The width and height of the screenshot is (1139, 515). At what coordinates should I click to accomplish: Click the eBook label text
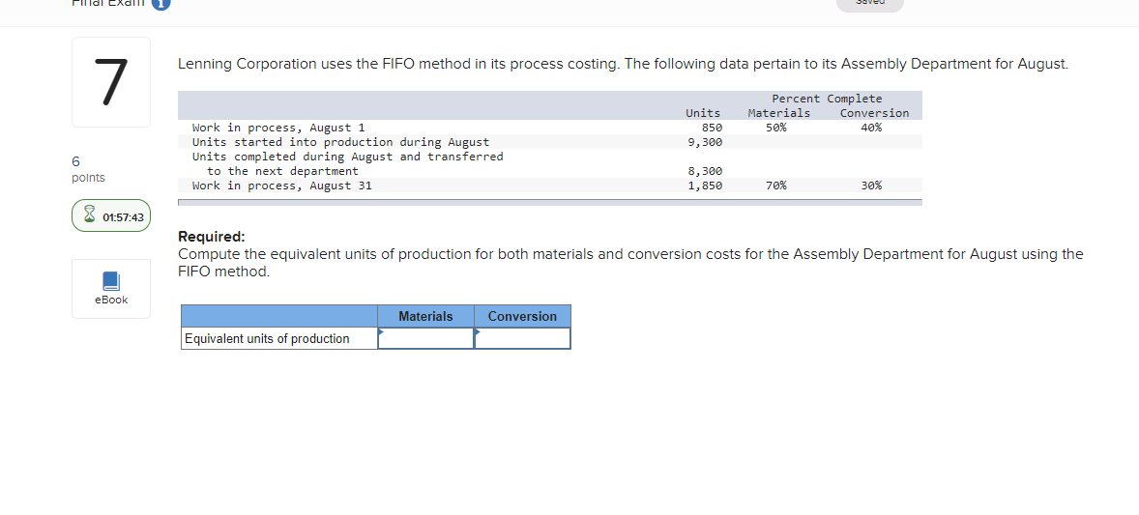[111, 300]
